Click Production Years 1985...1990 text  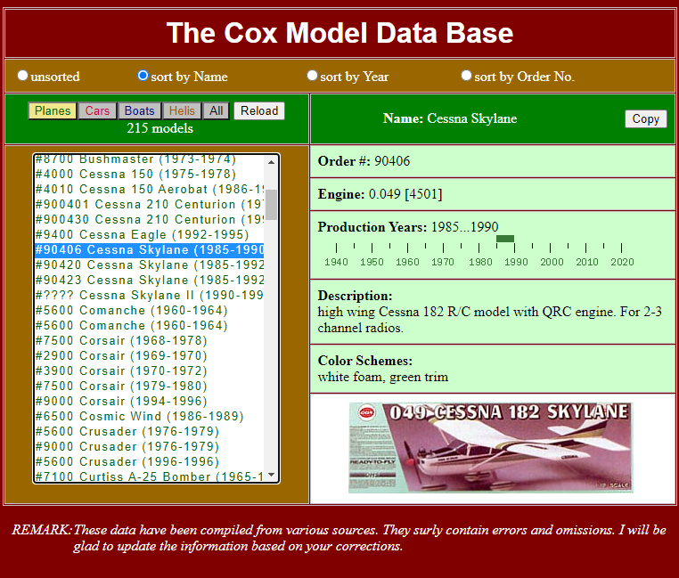tap(408, 227)
